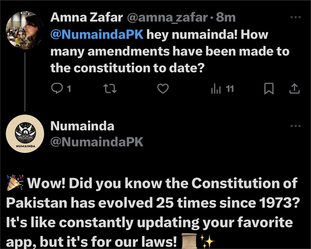Select the Numainda display name
This screenshot has width=311, height=249.
pyautogui.click(x=83, y=125)
